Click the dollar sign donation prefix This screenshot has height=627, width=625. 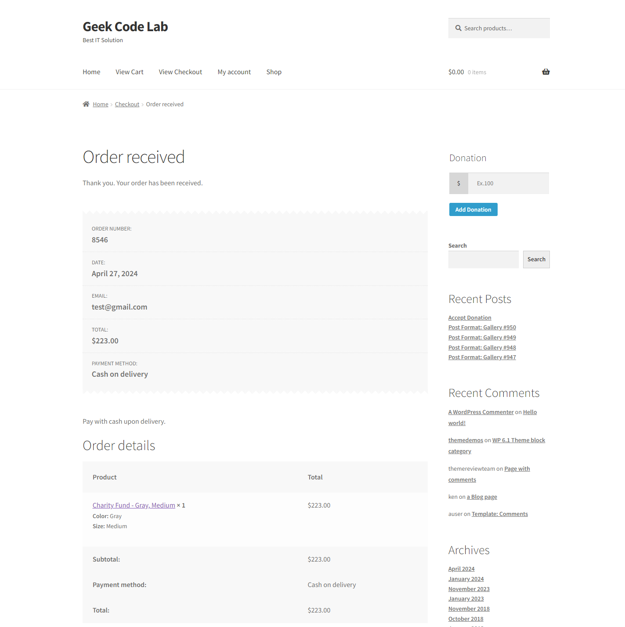coord(459,184)
